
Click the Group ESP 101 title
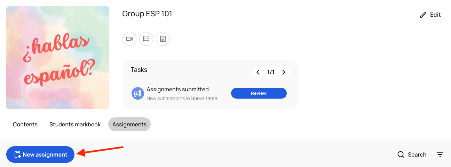pos(147,14)
